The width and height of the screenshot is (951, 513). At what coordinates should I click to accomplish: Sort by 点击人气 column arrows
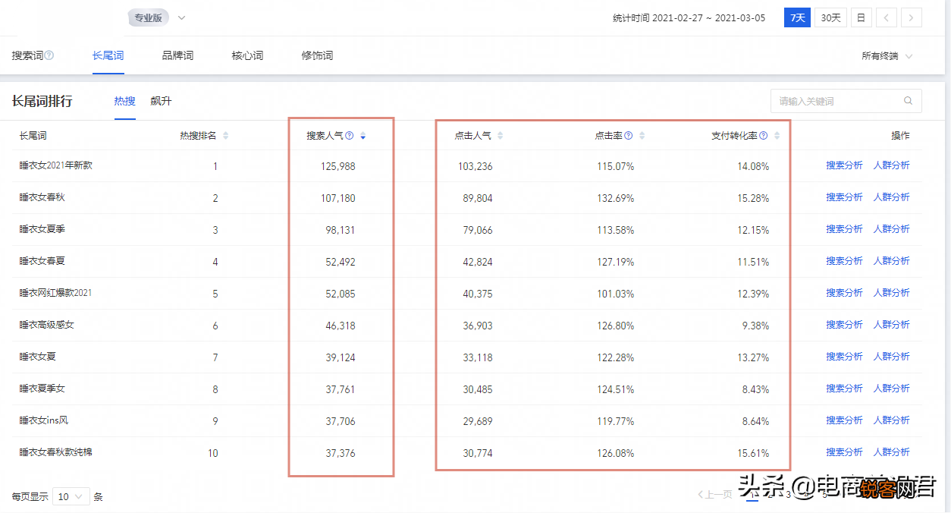point(500,136)
